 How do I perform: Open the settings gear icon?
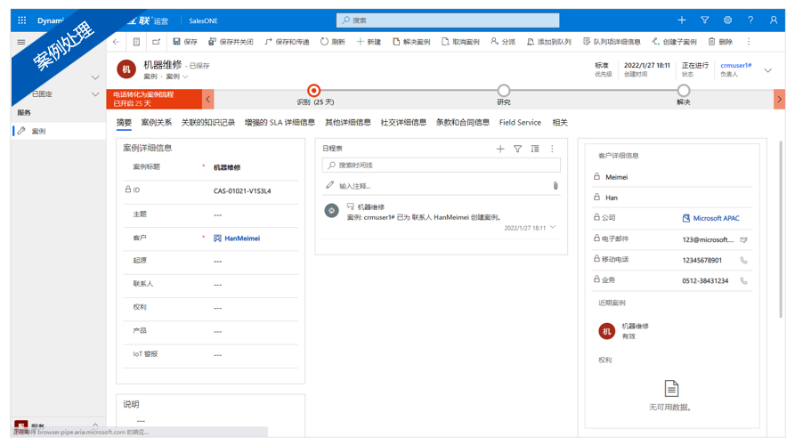pos(727,20)
